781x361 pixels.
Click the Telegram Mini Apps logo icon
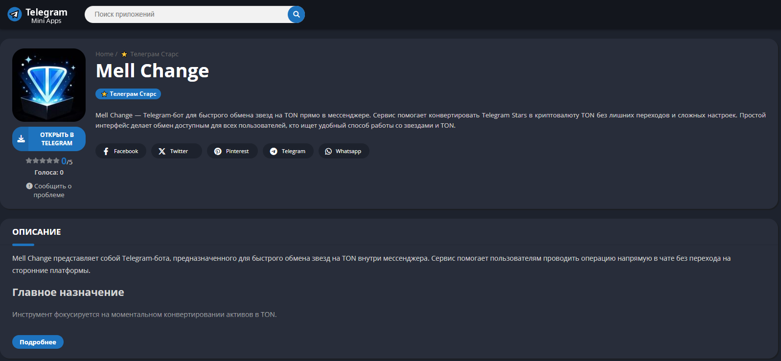[15, 15]
